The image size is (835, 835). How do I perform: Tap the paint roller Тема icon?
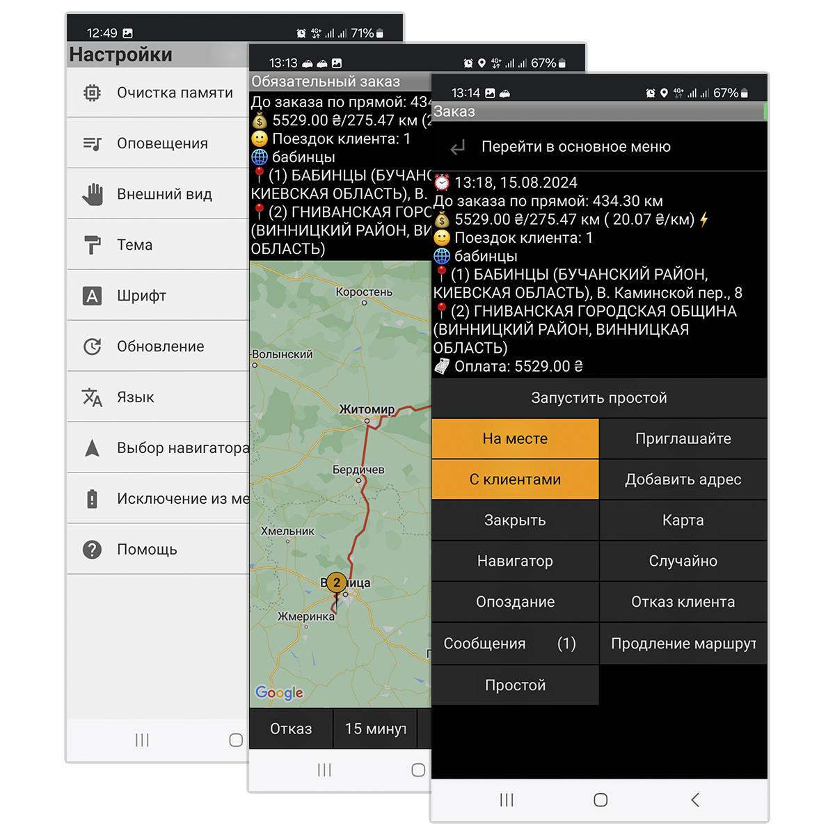click(92, 245)
